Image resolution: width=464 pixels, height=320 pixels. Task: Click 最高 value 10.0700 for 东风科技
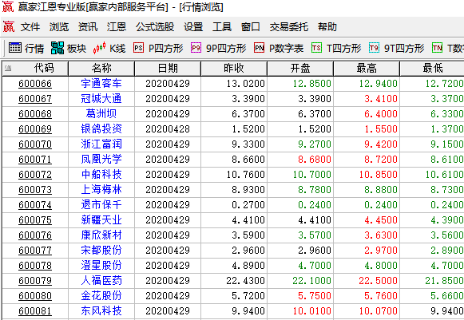379,311
